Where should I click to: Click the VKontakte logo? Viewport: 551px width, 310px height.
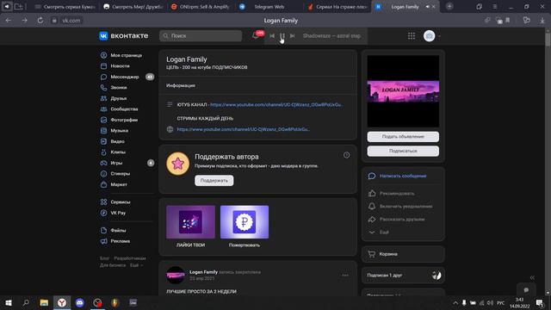click(124, 36)
